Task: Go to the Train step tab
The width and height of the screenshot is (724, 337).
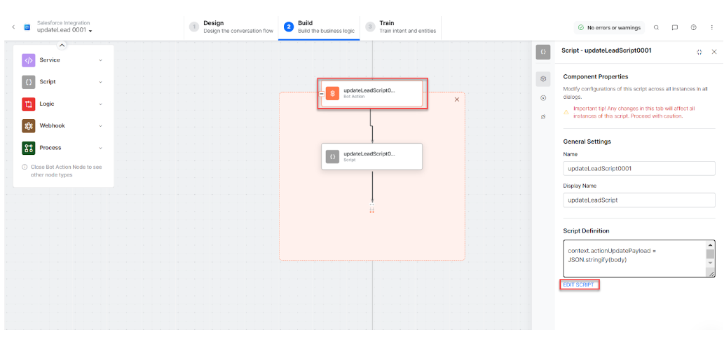Action: coord(399,27)
